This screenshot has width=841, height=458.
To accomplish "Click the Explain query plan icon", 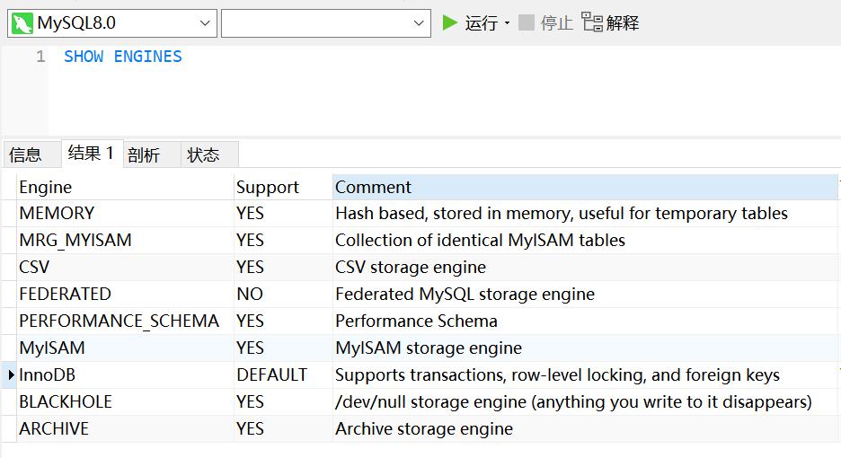I will [591, 22].
